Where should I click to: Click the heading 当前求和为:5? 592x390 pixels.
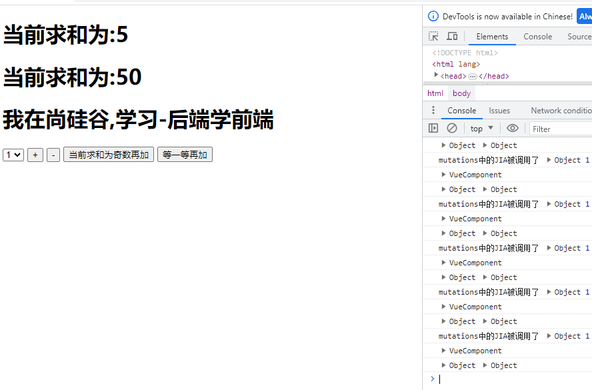point(66,35)
